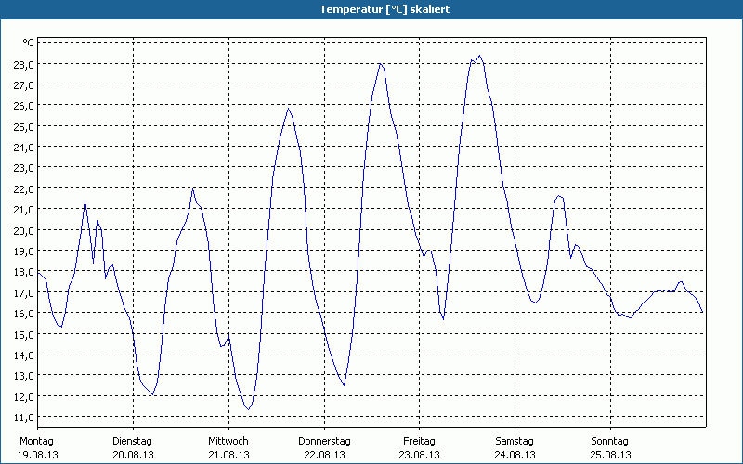Click the Montag day label
The image size is (743, 464).
coord(36,441)
